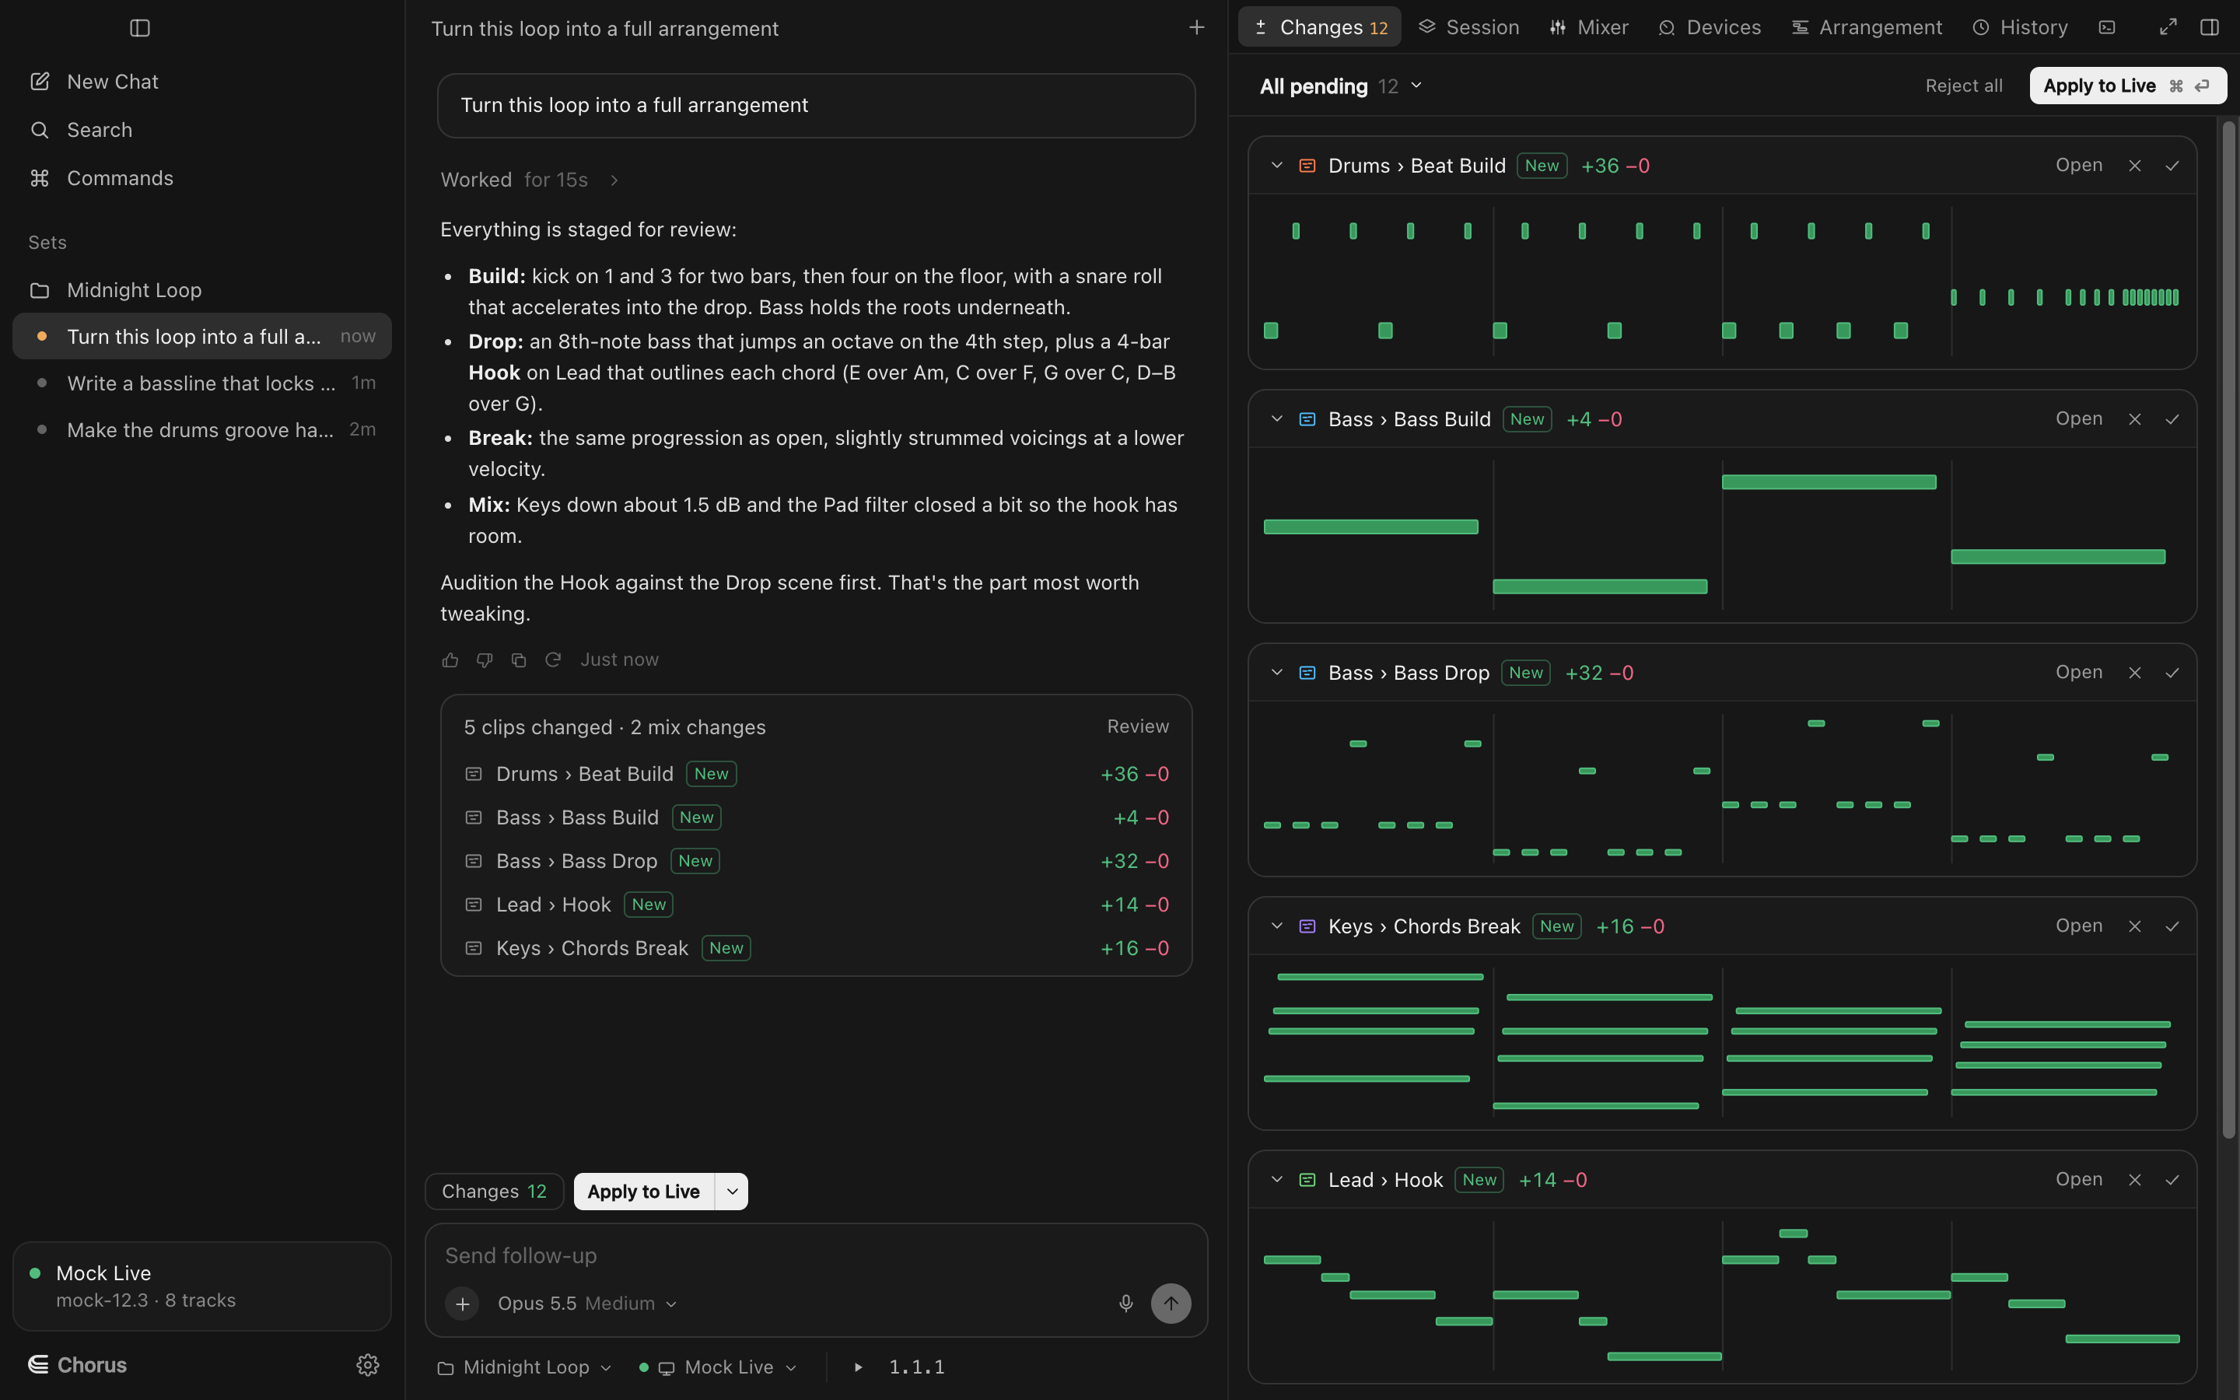This screenshot has width=2240, height=1400.
Task: Accept the Lead › Hook change
Action: tap(2172, 1181)
